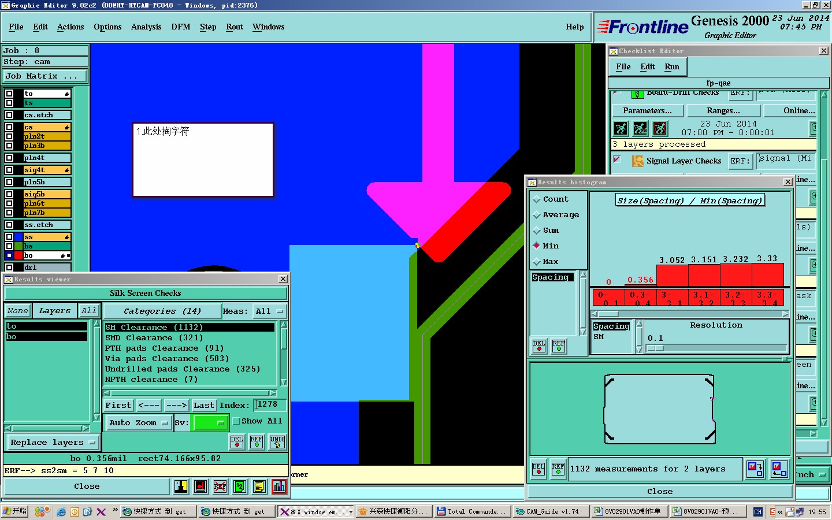Click DEL icon under Spacing list in histogram

(539, 346)
